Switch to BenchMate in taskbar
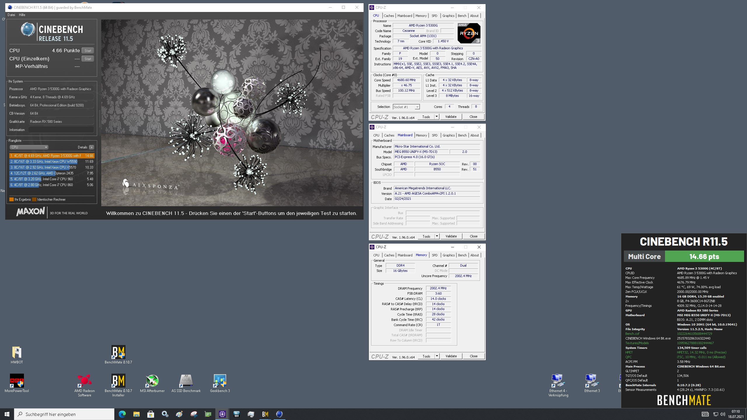This screenshot has width=747, height=420. click(x=265, y=414)
